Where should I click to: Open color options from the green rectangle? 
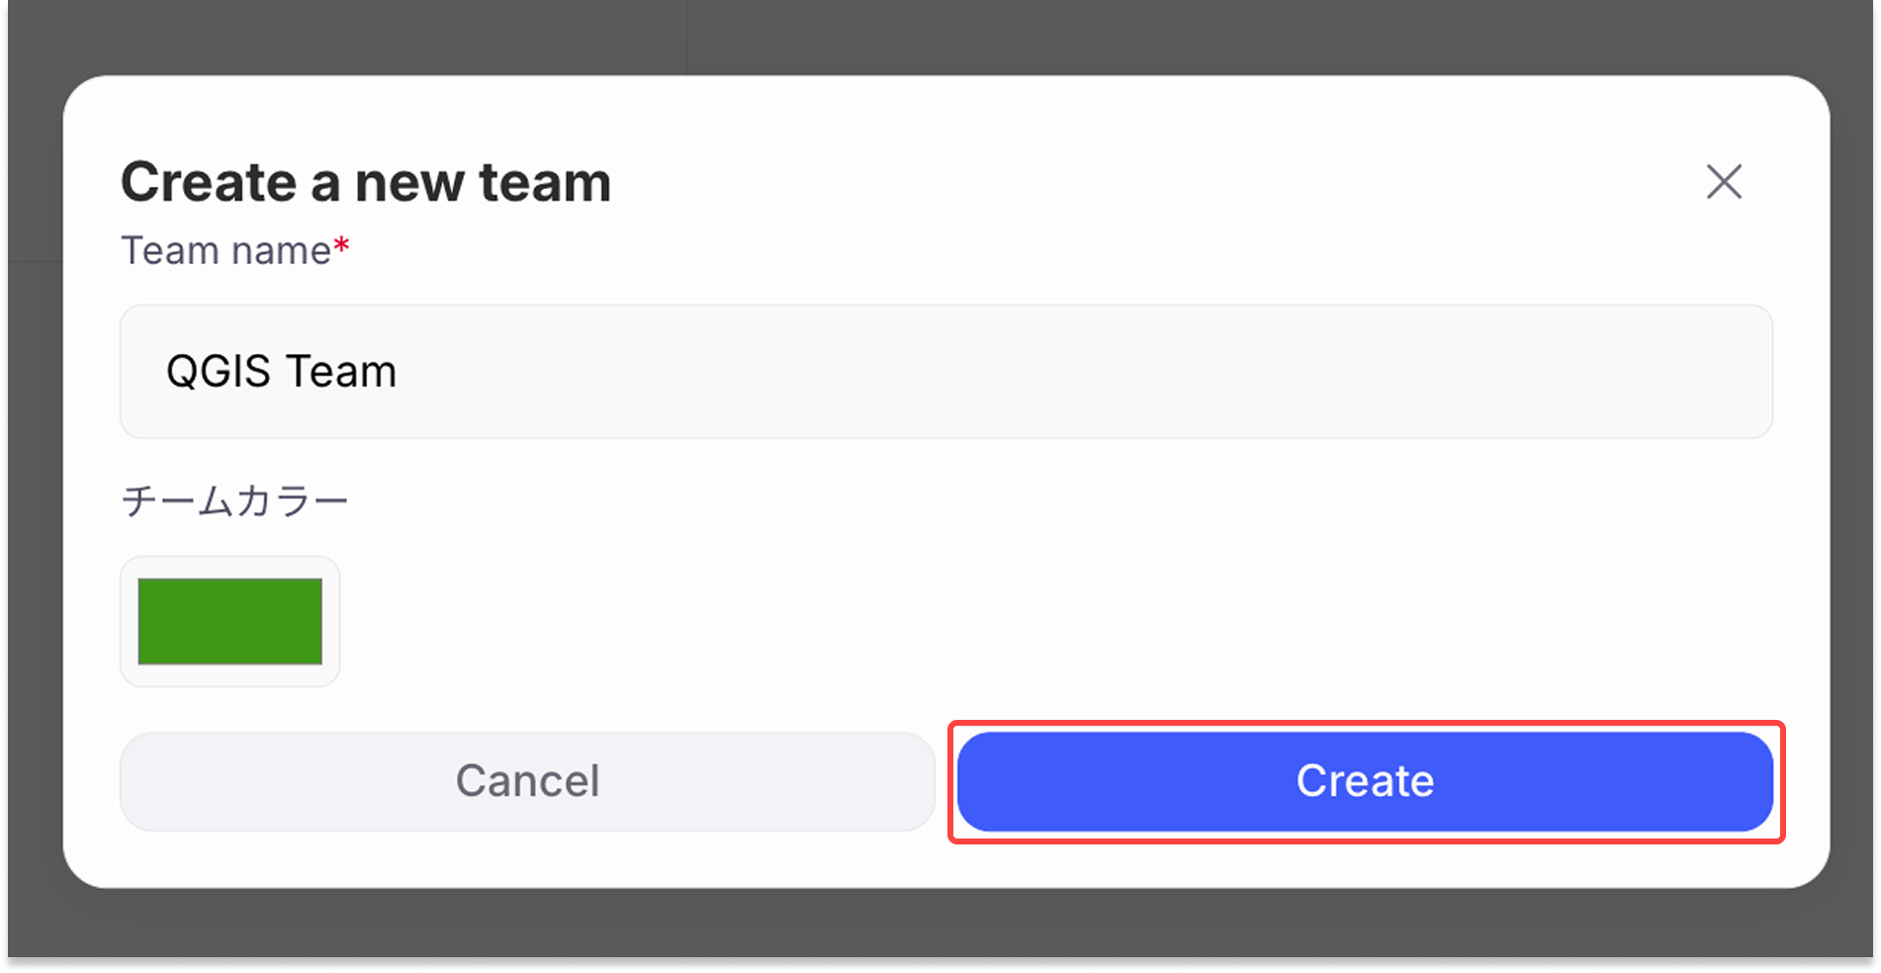tap(230, 621)
